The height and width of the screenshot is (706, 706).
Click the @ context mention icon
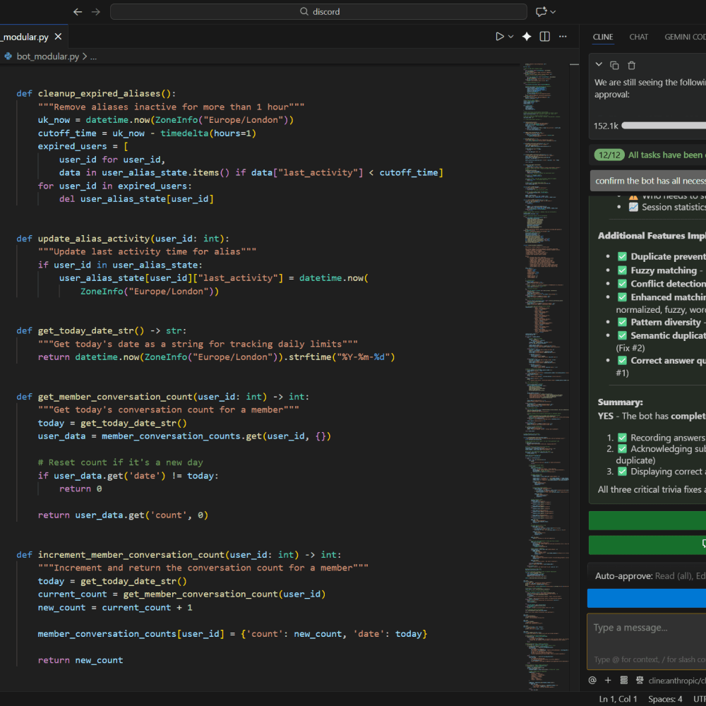point(592,680)
